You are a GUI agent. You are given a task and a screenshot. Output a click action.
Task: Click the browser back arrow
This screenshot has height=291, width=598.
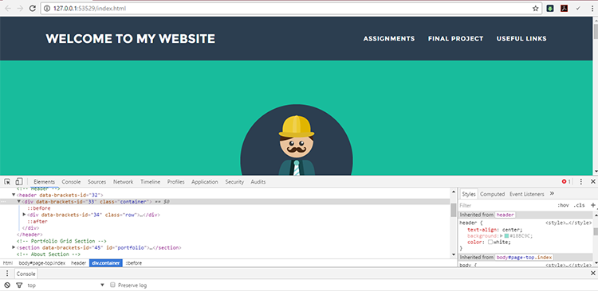[x=8, y=9]
